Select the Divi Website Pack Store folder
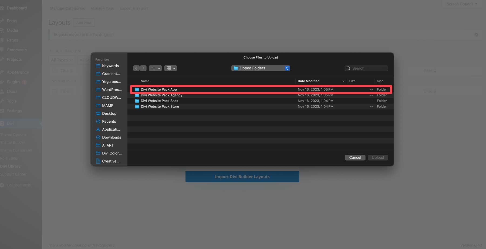The width and height of the screenshot is (486, 249). tap(261, 106)
